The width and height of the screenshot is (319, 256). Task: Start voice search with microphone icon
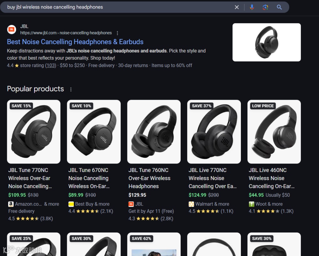pos(252,7)
